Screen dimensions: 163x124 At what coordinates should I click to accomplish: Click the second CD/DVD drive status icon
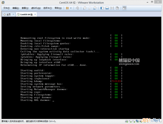point(134,121)
